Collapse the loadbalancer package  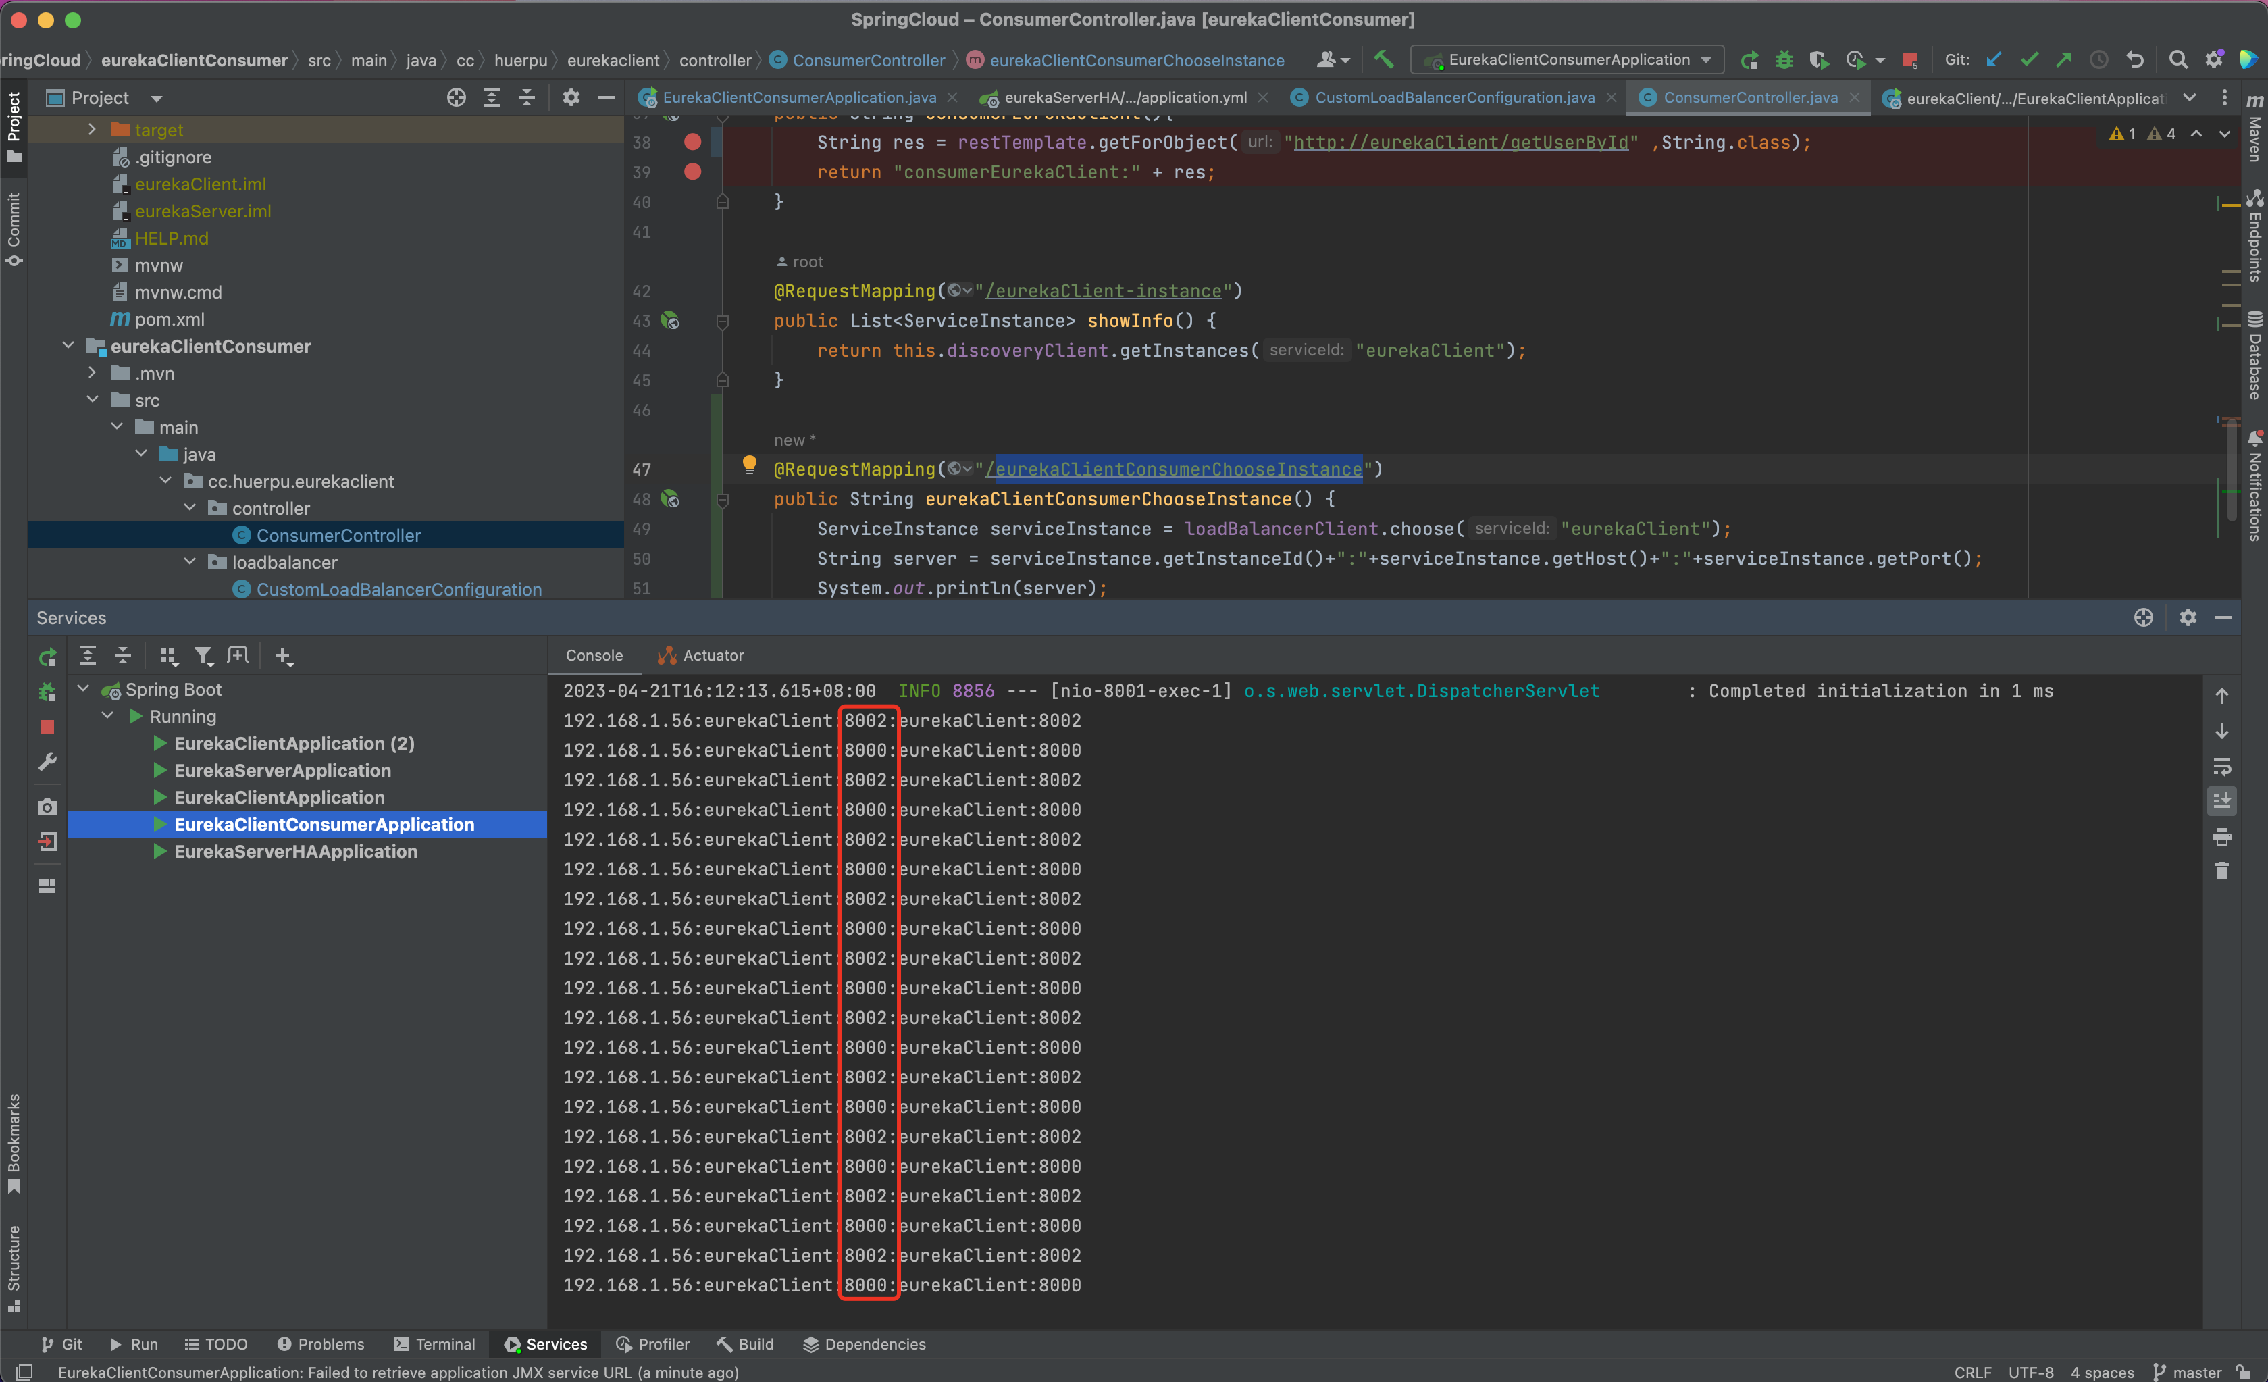point(190,561)
